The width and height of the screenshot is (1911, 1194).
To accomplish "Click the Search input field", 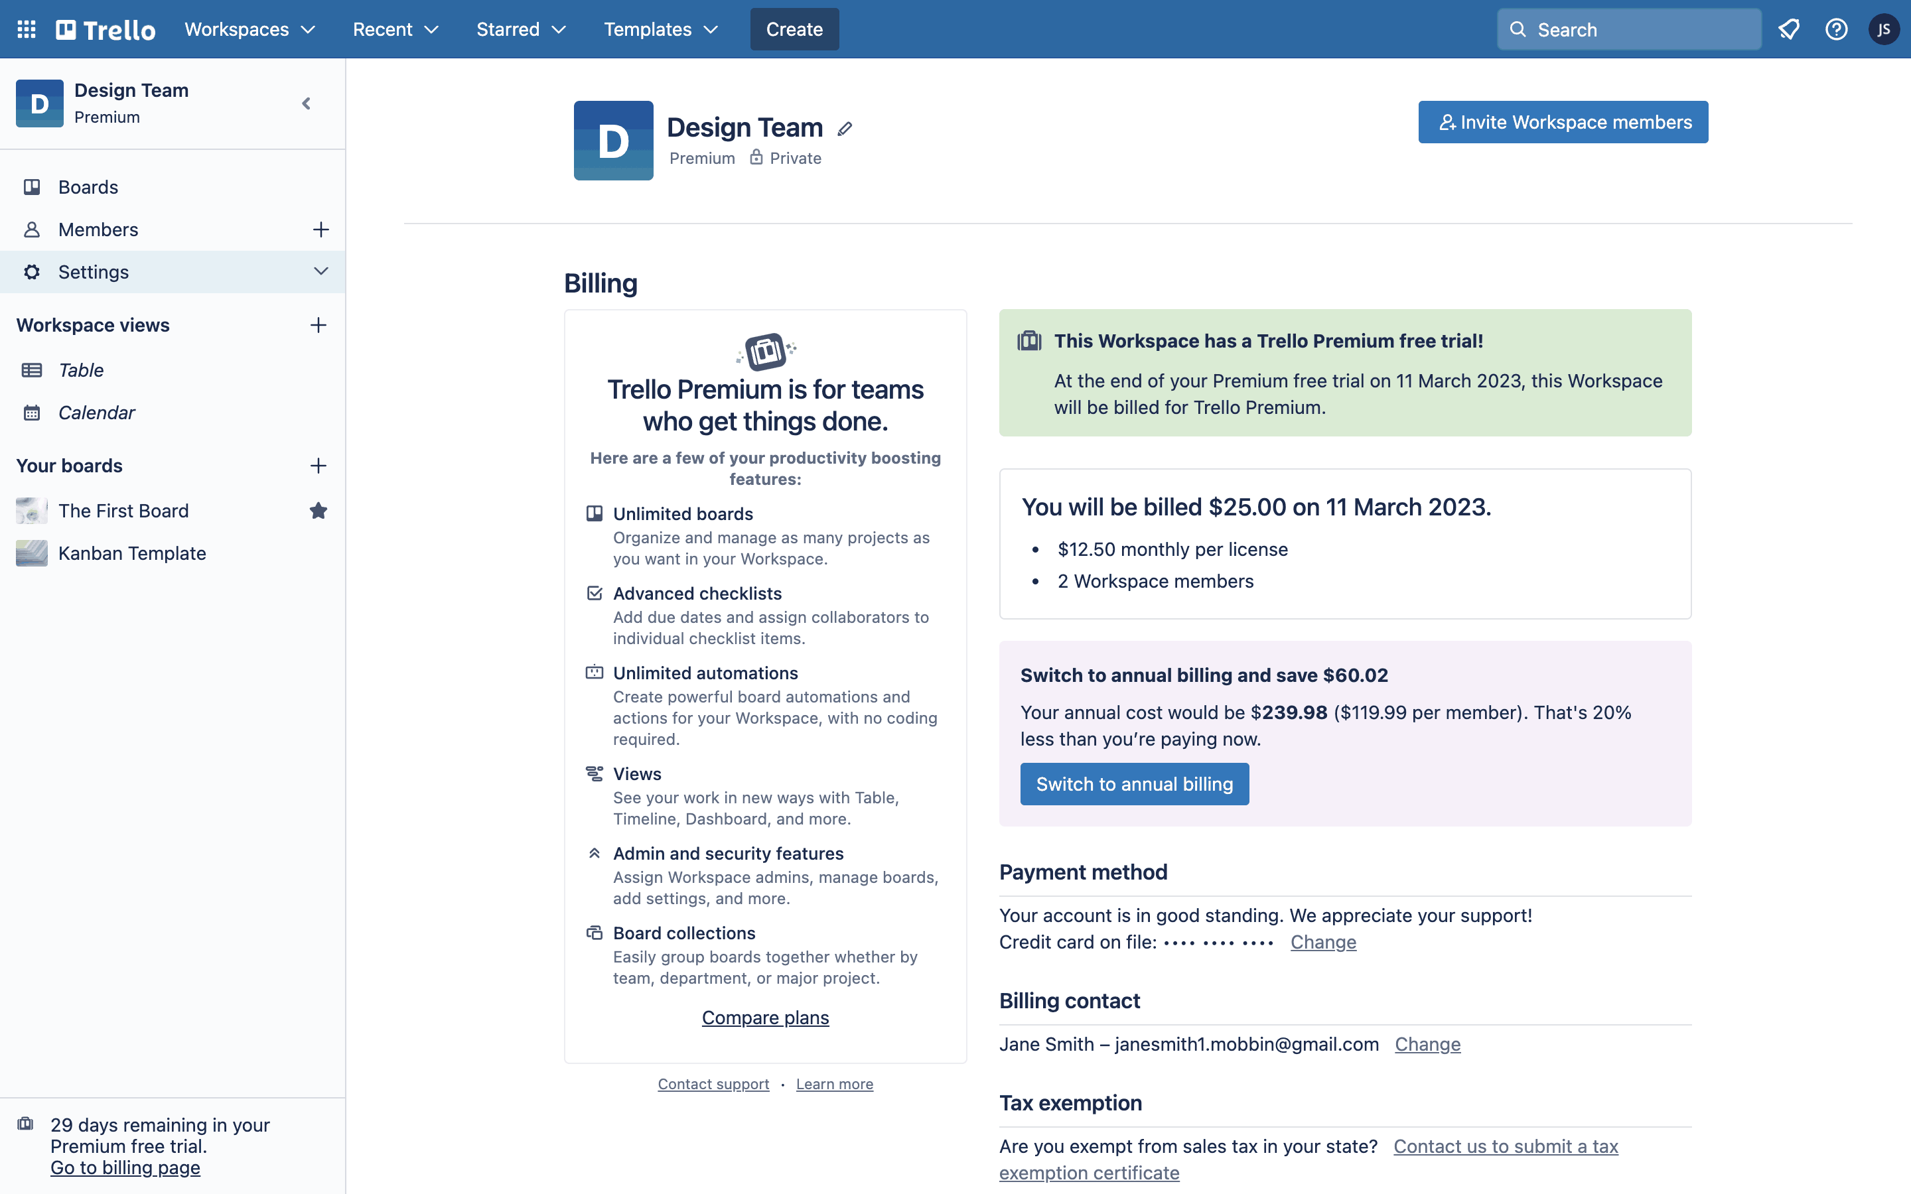I will click(1628, 29).
